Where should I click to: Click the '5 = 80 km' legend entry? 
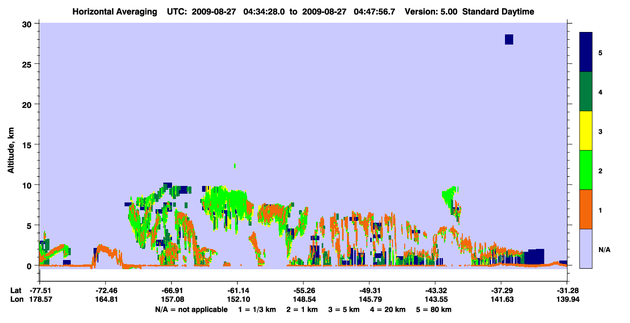coord(434,309)
